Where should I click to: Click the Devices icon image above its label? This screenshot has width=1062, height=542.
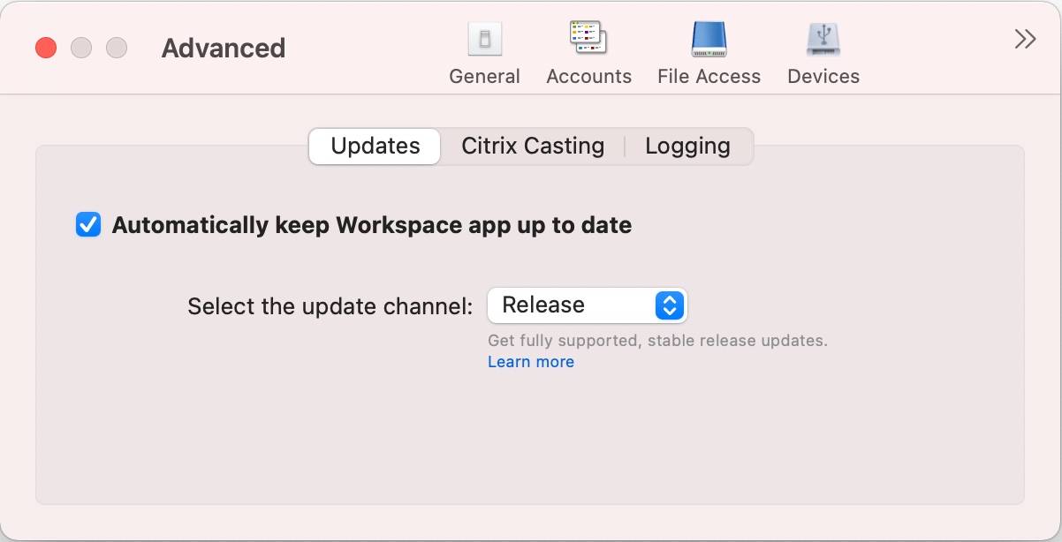pos(823,39)
